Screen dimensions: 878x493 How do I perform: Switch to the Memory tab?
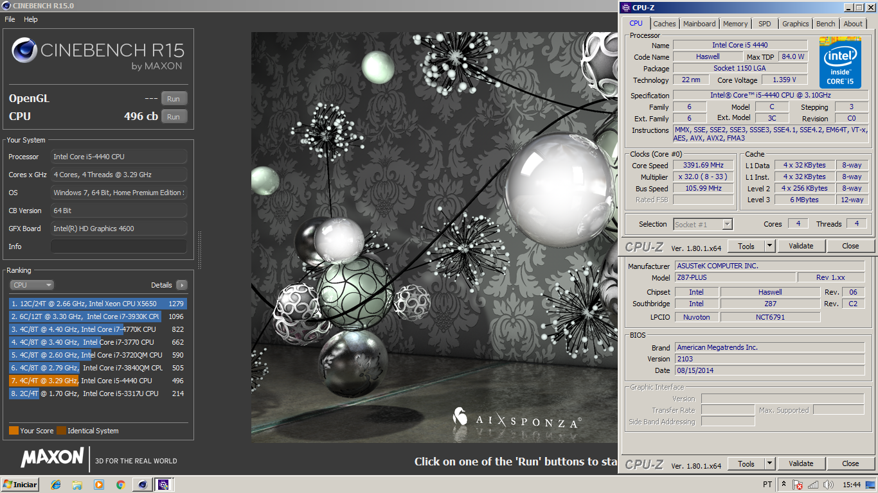pyautogui.click(x=735, y=24)
